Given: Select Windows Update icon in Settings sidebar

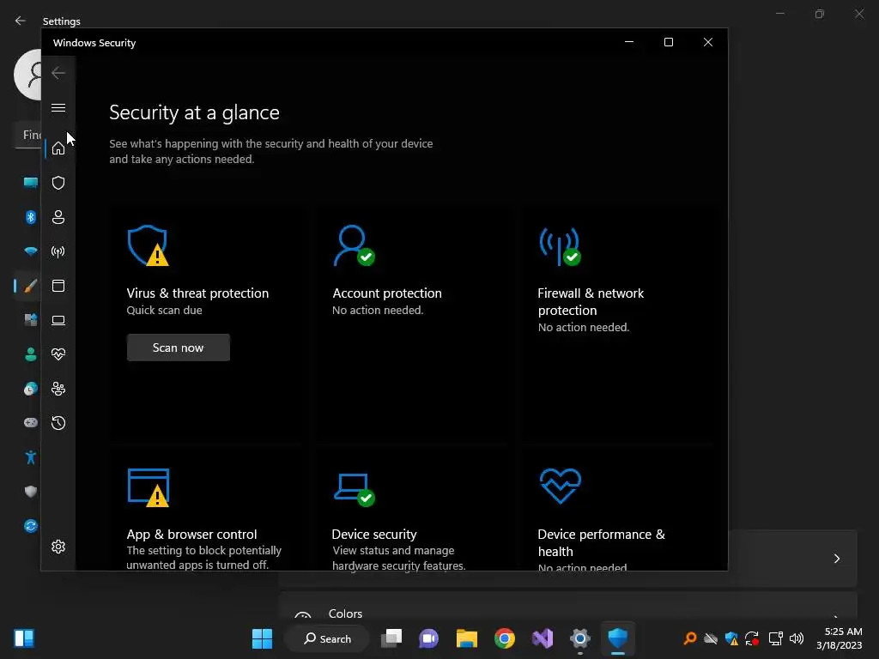Looking at the screenshot, I should (31, 526).
